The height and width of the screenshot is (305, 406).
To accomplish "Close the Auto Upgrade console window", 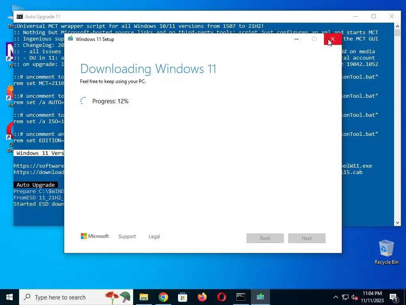I will tap(392, 16).
